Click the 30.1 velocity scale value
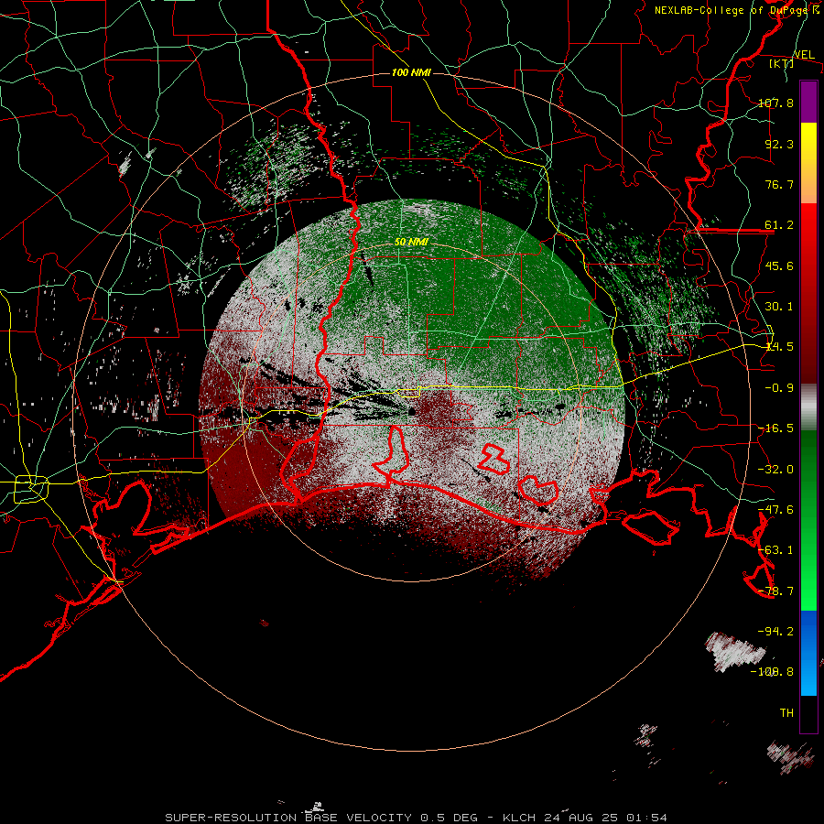This screenshot has height=824, width=824. coord(779,307)
